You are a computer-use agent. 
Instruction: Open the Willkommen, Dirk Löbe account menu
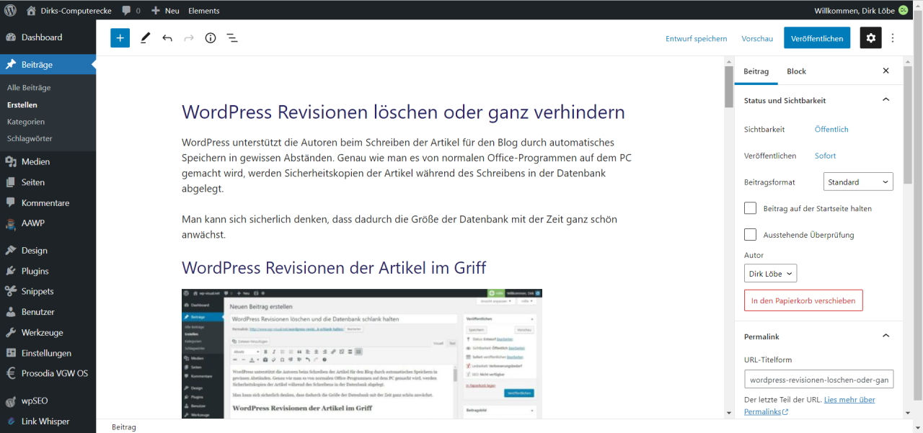coord(860,11)
